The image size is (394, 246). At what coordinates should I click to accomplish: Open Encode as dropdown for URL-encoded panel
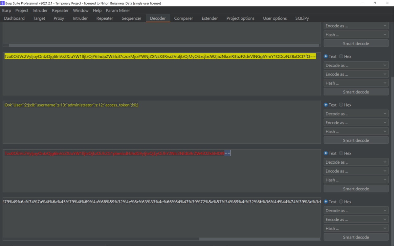356,219
